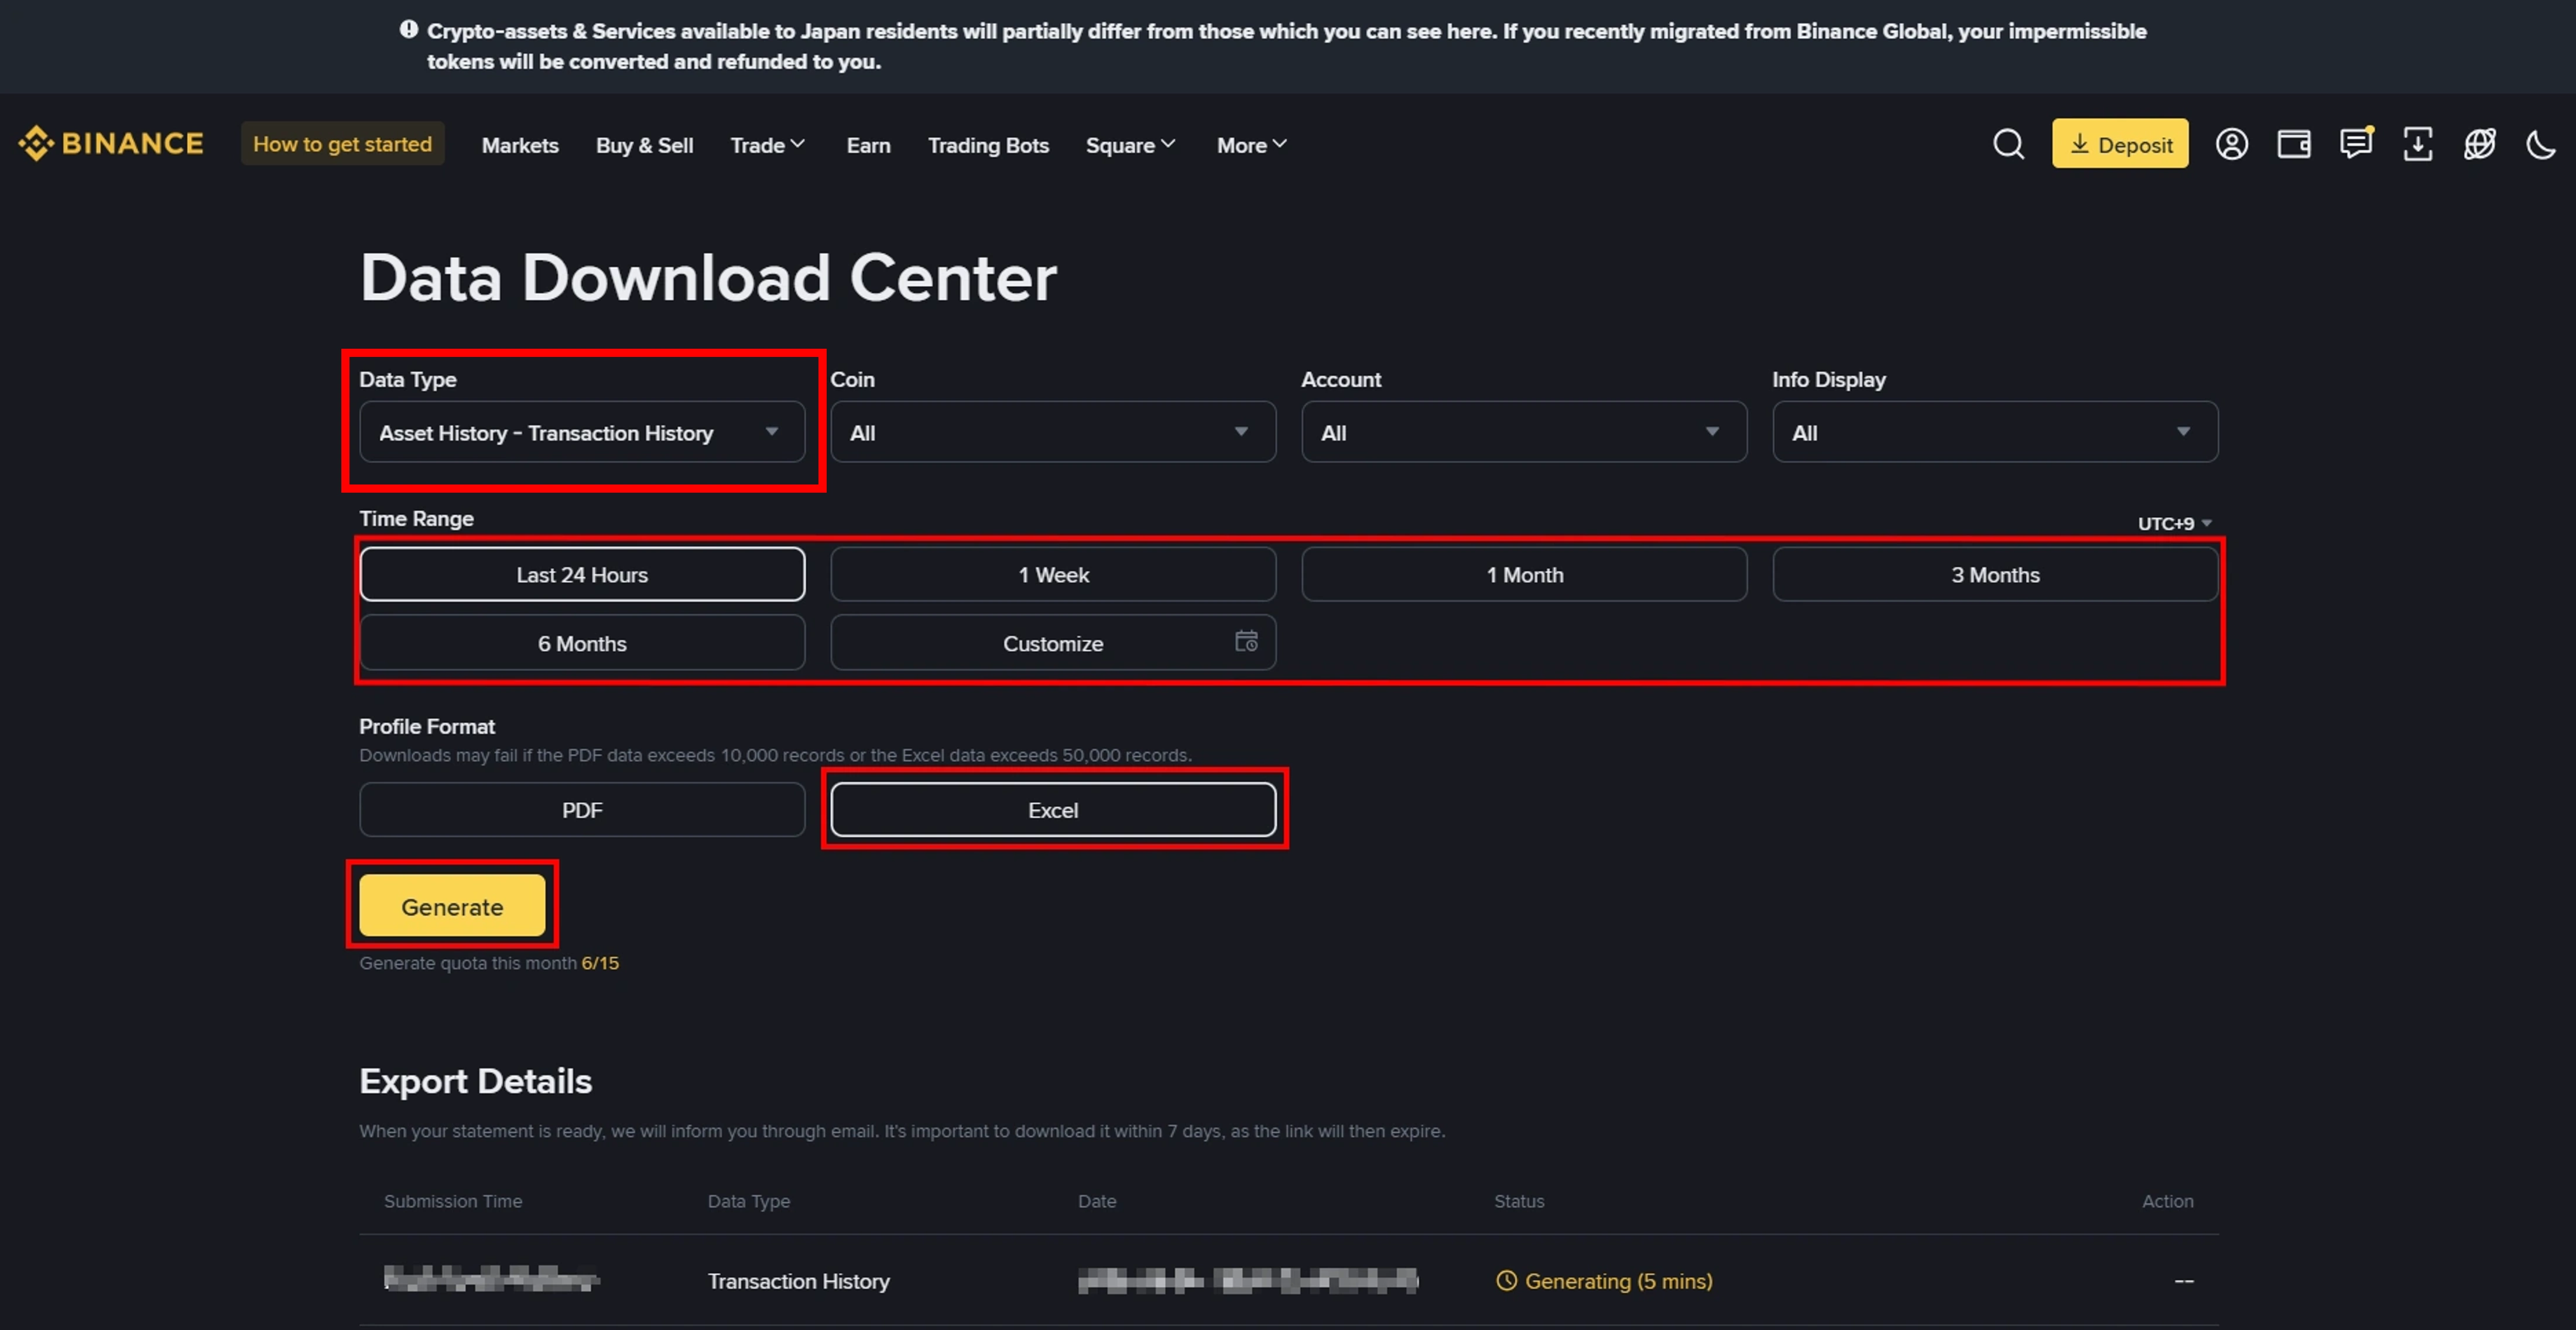Expand the Square menu
This screenshot has width=2576, height=1330.
(1130, 145)
